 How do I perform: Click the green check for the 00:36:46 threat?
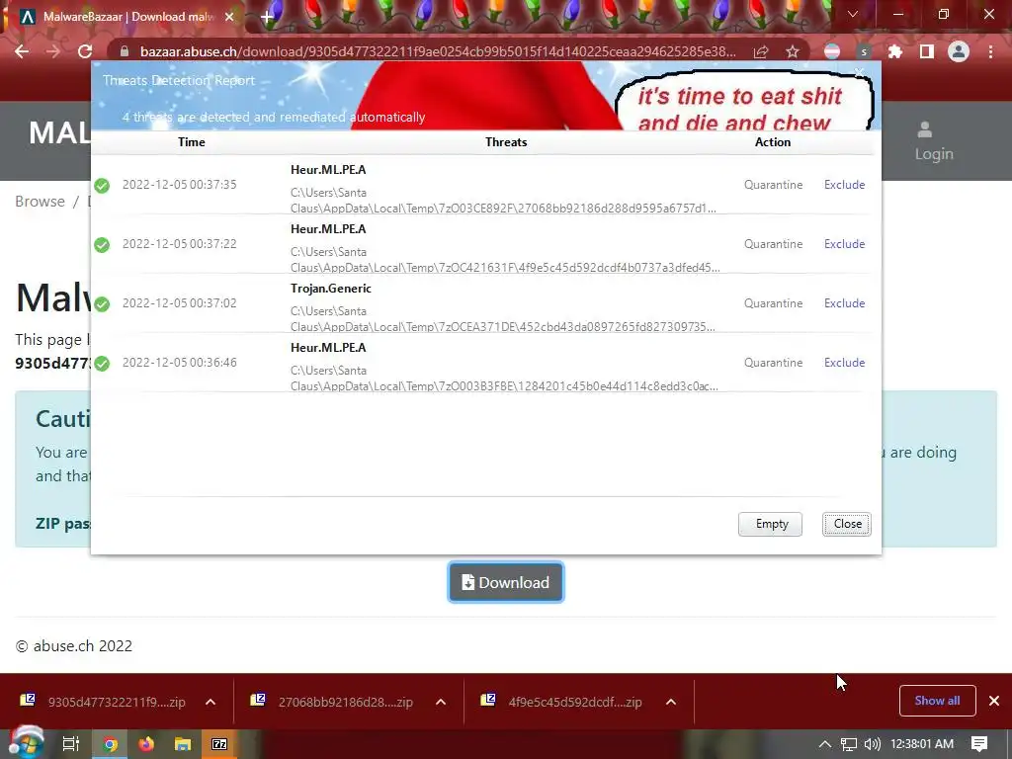[102, 364]
